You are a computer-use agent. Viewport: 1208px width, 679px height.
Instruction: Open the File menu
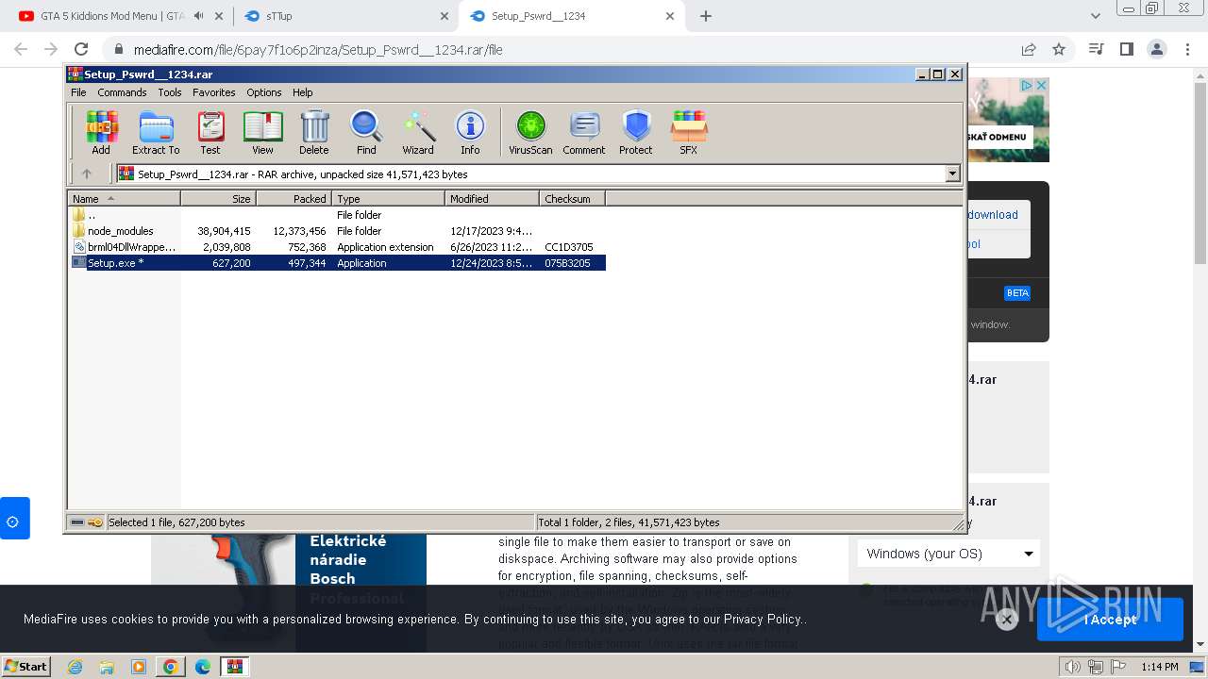pyautogui.click(x=78, y=92)
